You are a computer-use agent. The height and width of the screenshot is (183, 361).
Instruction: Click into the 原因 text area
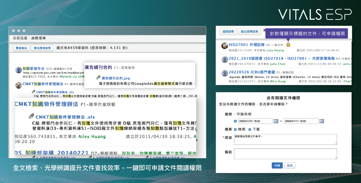(286, 140)
